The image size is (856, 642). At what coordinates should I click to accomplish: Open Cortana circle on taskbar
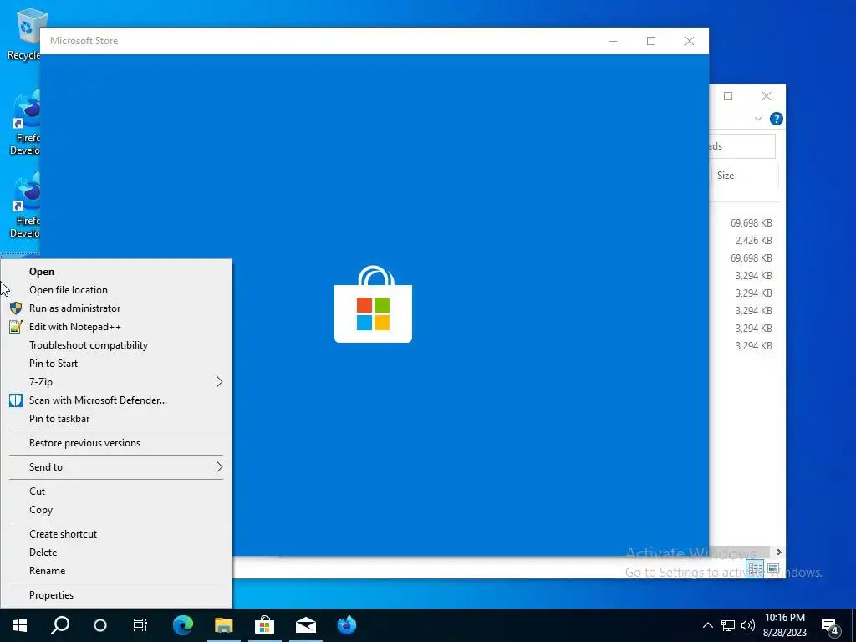point(100,625)
